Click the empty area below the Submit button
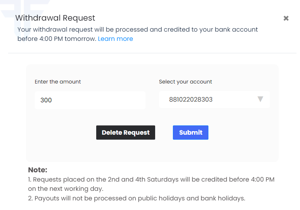The width and height of the screenshot is (300, 210). click(191, 150)
